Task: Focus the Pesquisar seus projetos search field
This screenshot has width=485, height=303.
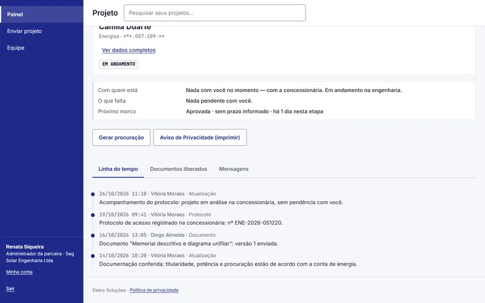Action: point(215,13)
